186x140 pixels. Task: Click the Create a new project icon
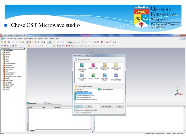[76, 60]
